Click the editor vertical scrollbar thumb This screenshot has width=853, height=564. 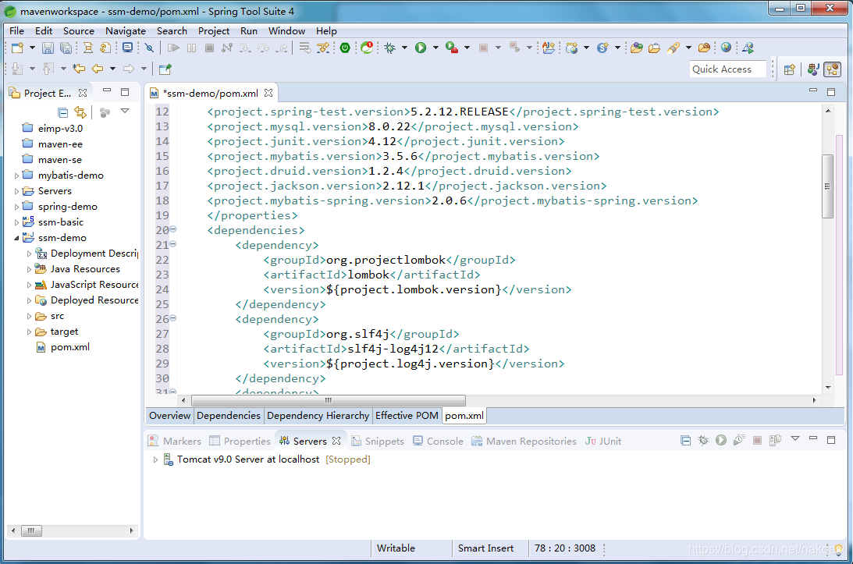[x=828, y=186]
